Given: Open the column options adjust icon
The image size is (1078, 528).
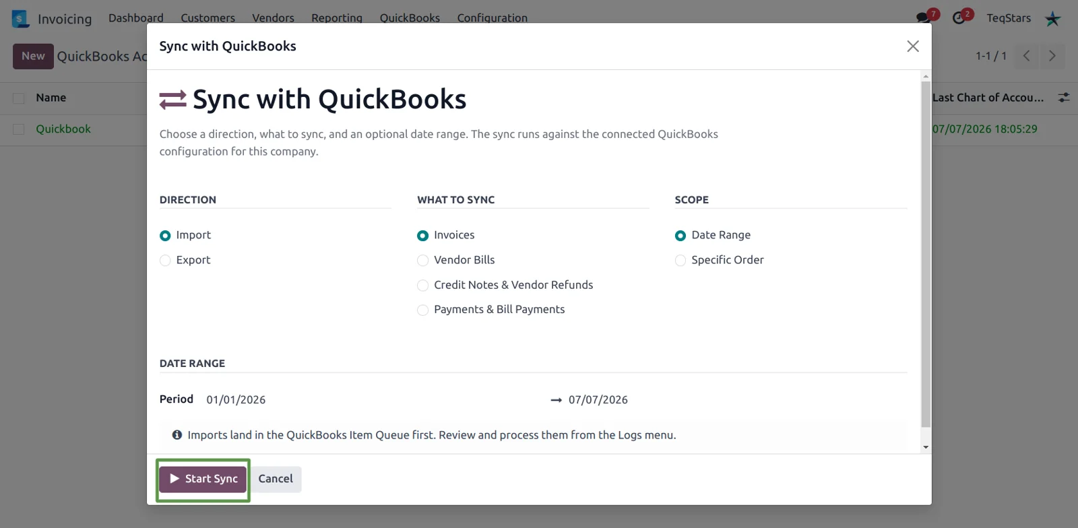Looking at the screenshot, I should point(1064,98).
